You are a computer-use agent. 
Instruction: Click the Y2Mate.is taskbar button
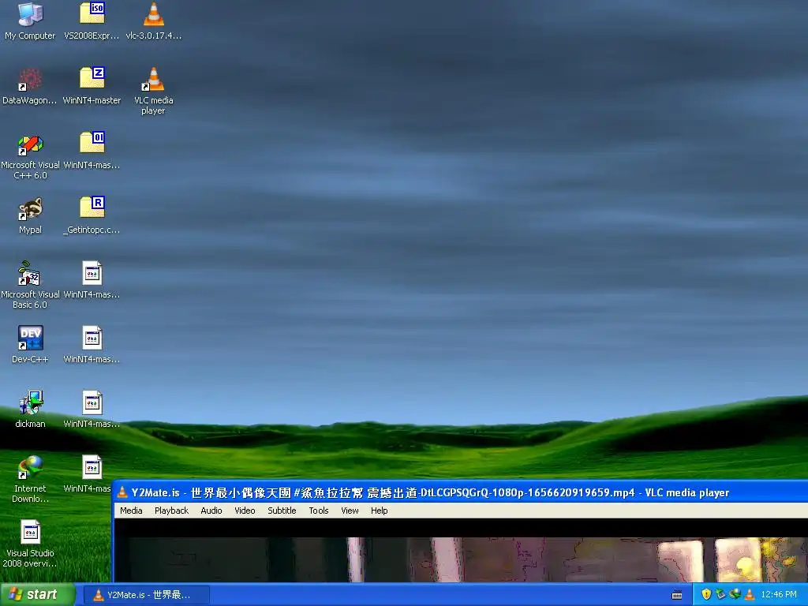pyautogui.click(x=146, y=595)
